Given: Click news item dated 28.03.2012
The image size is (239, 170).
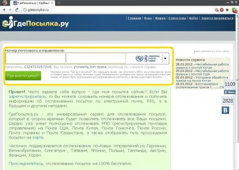Looking at the screenshot, I should 202,66.
